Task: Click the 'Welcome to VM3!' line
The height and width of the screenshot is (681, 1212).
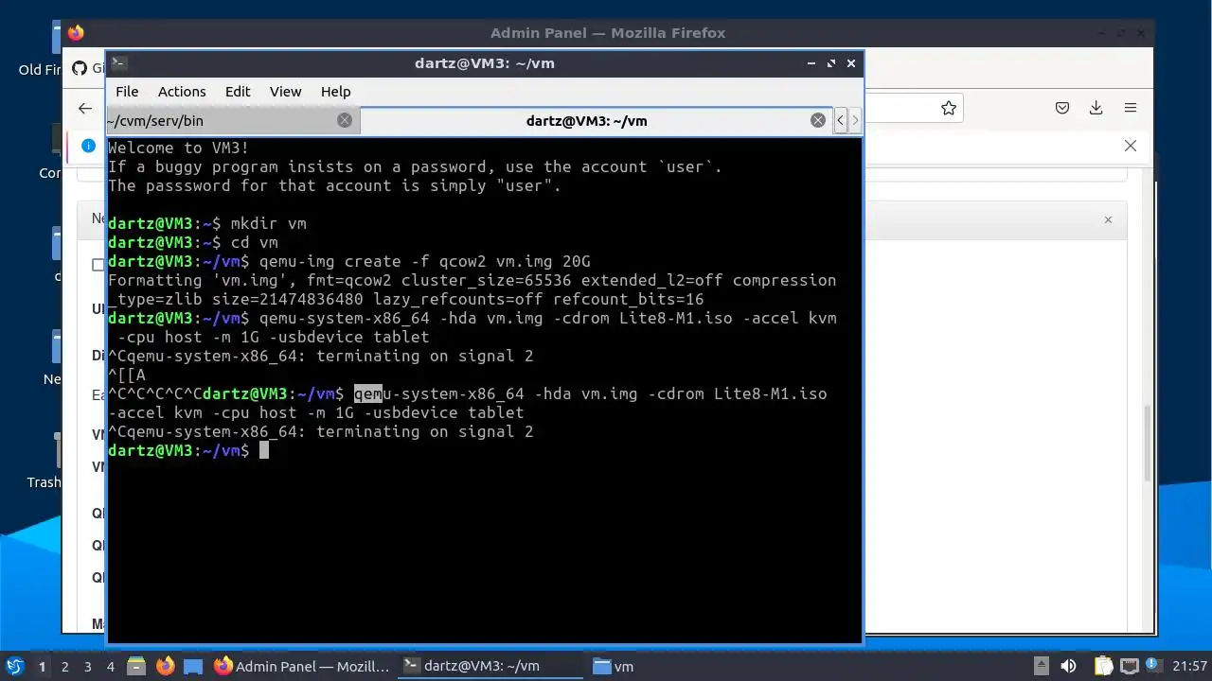Action: pyautogui.click(x=179, y=148)
